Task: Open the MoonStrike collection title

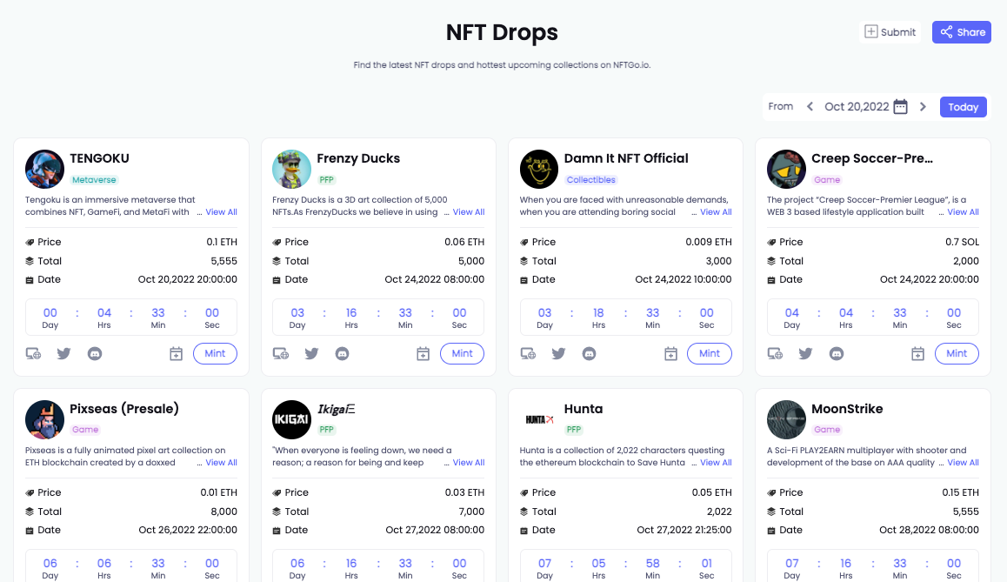Action: (846, 409)
